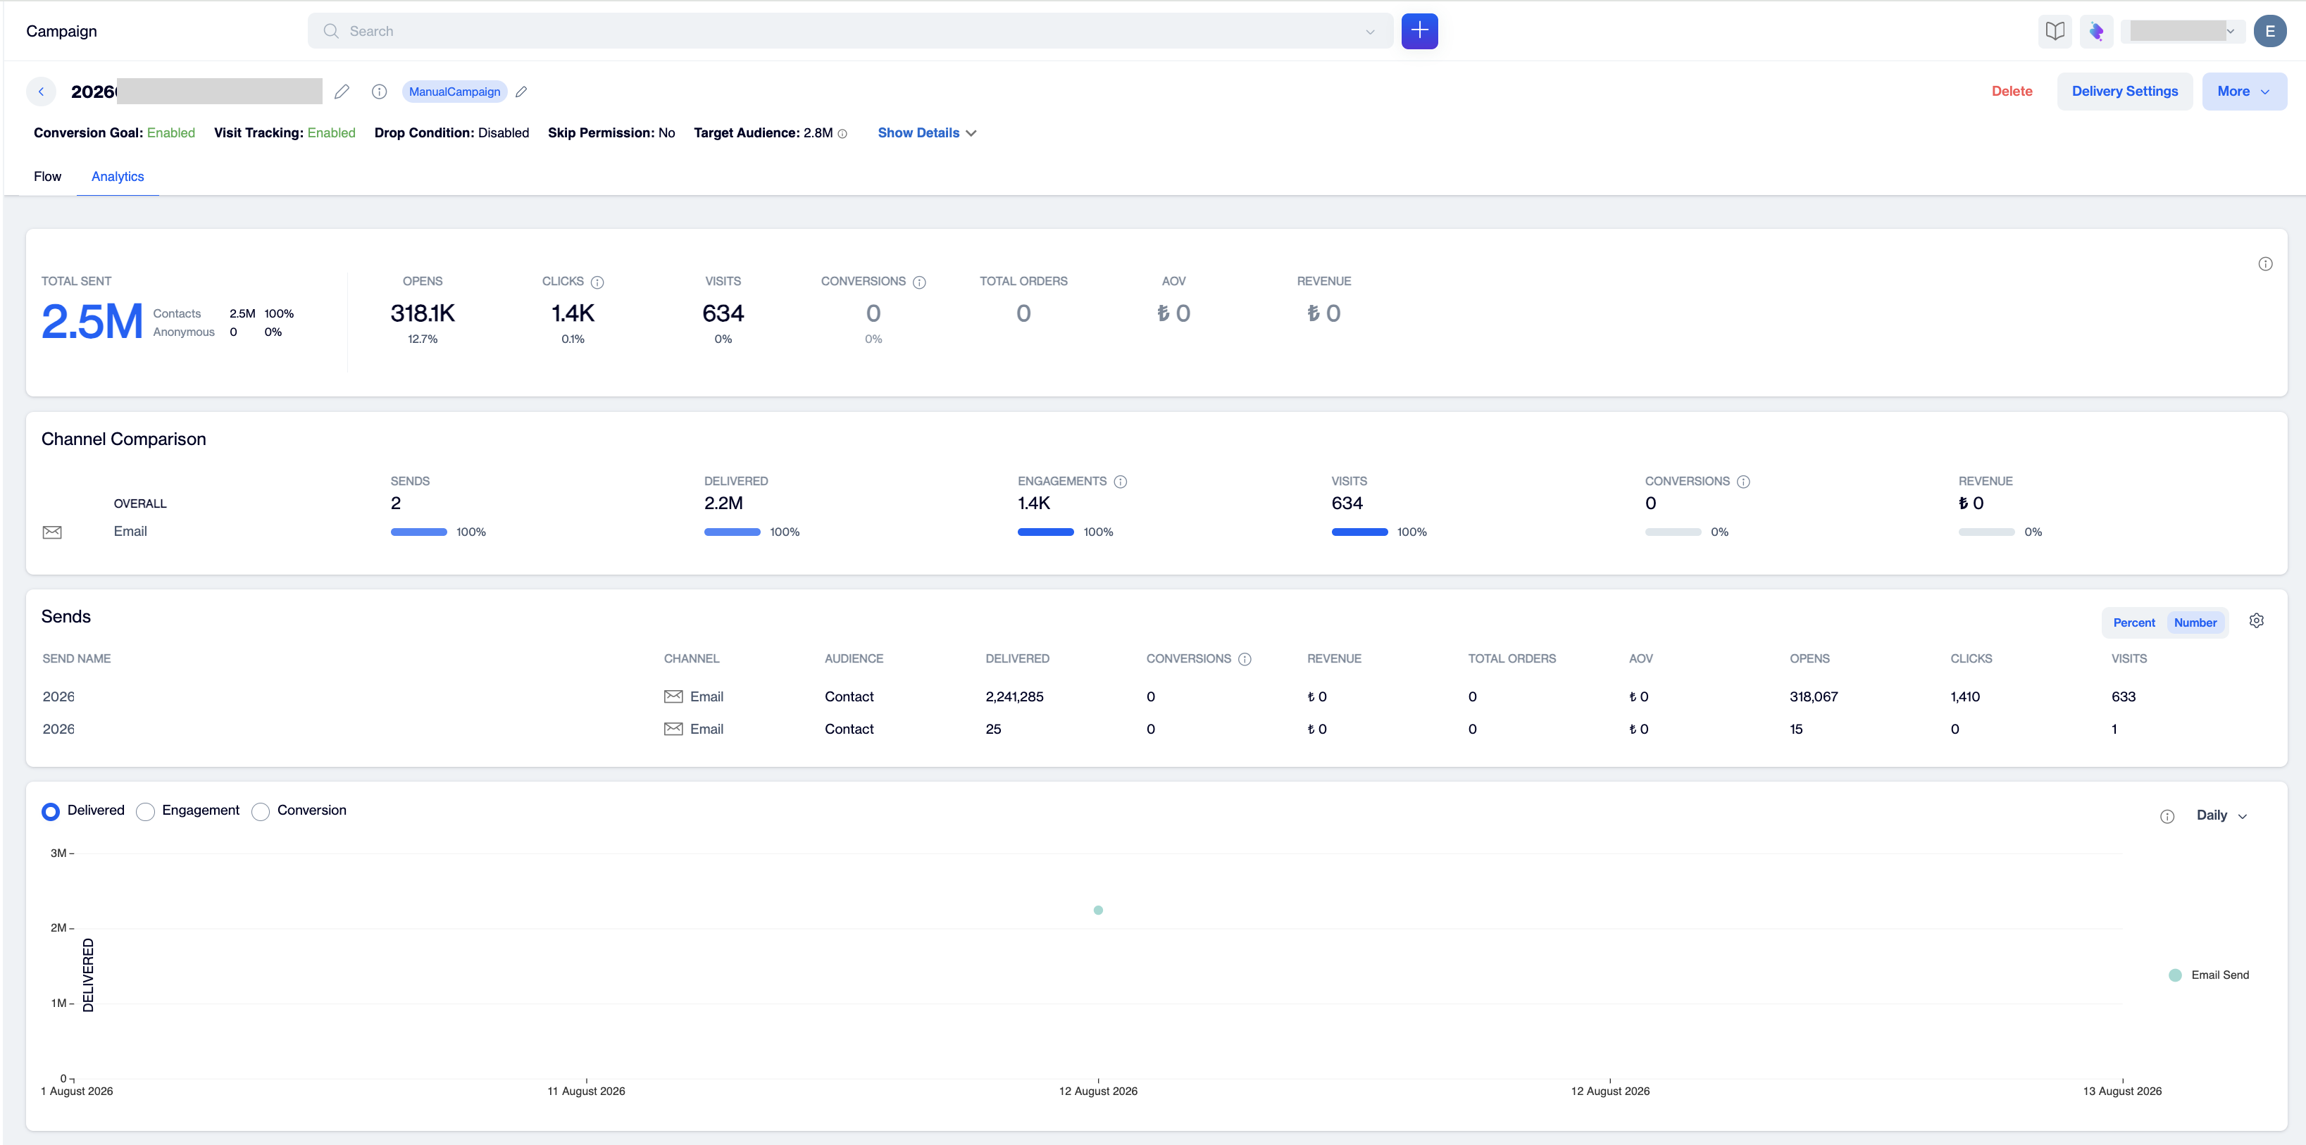Click the 318.1K opens metric
2306x1145 pixels.
click(423, 313)
